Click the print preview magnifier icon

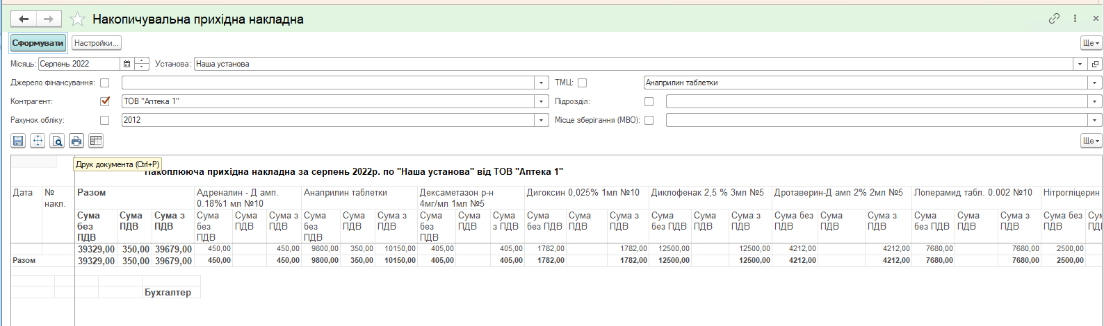pos(57,141)
